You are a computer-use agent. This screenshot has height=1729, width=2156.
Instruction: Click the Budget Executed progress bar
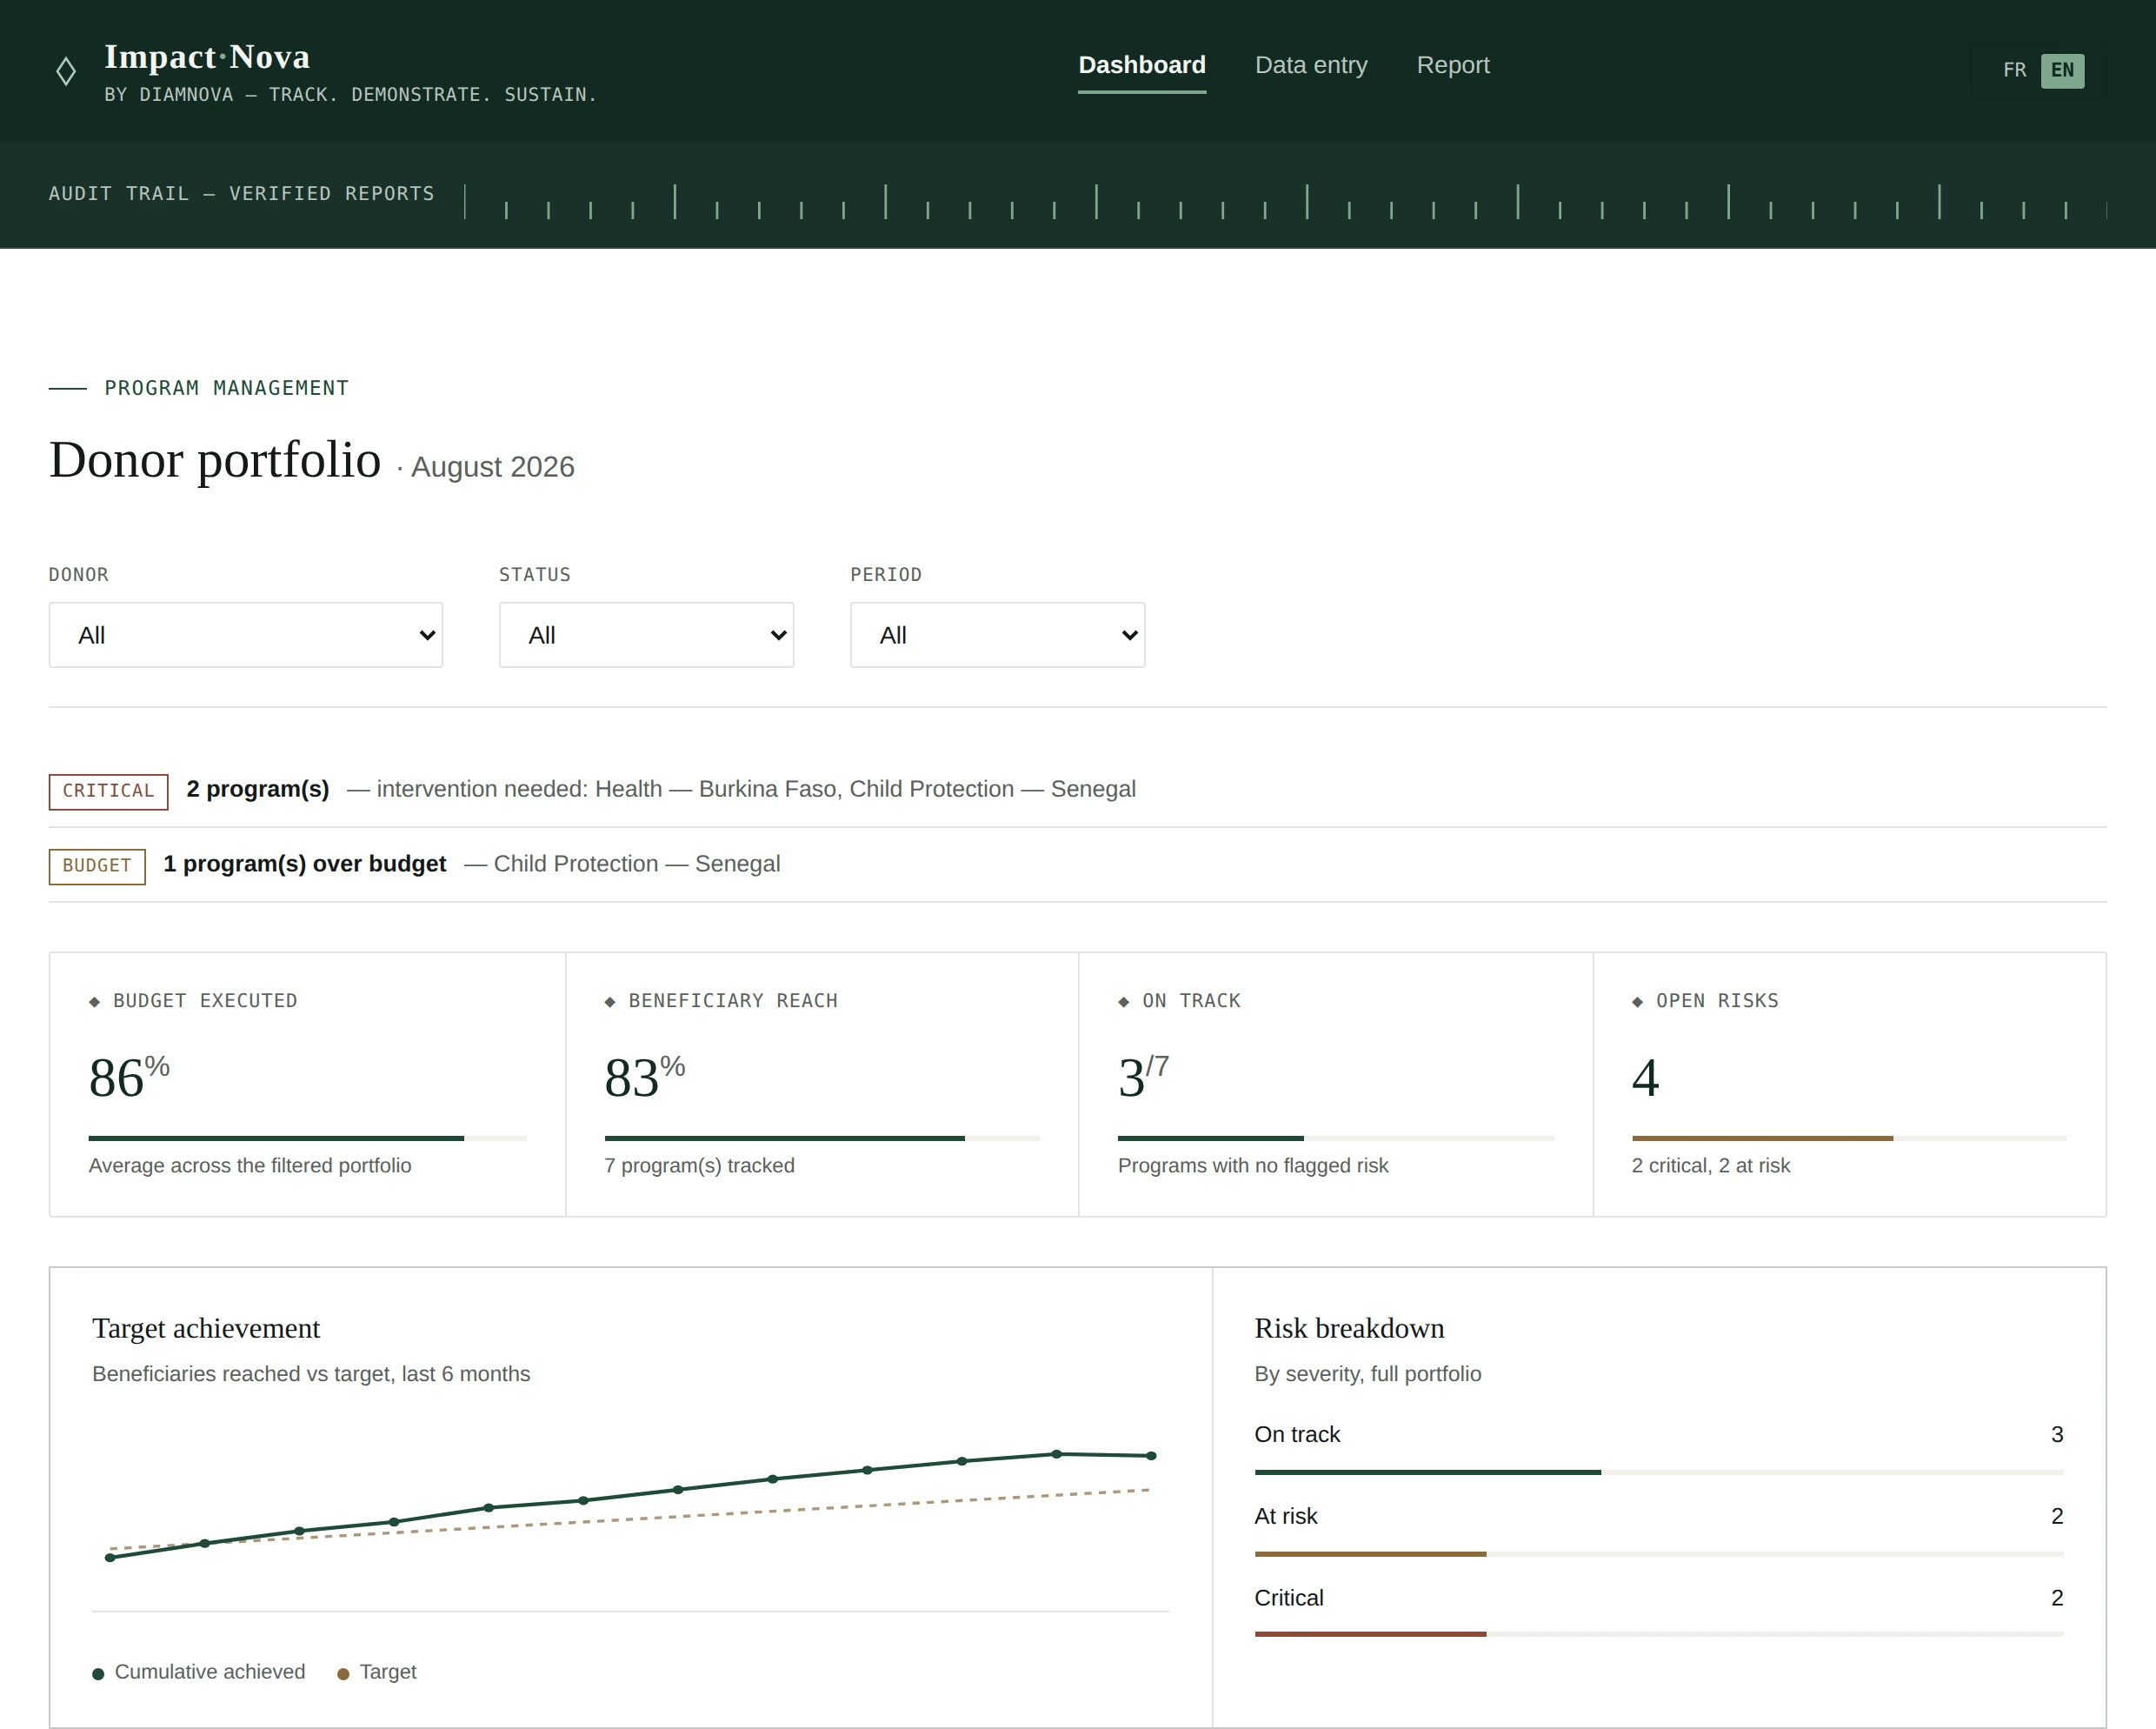tap(307, 1138)
